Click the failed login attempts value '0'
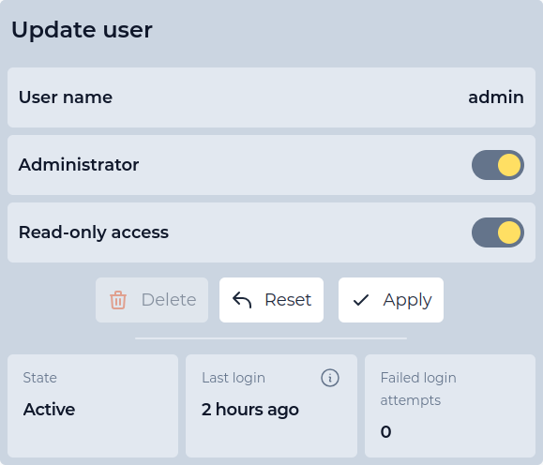Screen dimensions: 543x465 coord(385,432)
